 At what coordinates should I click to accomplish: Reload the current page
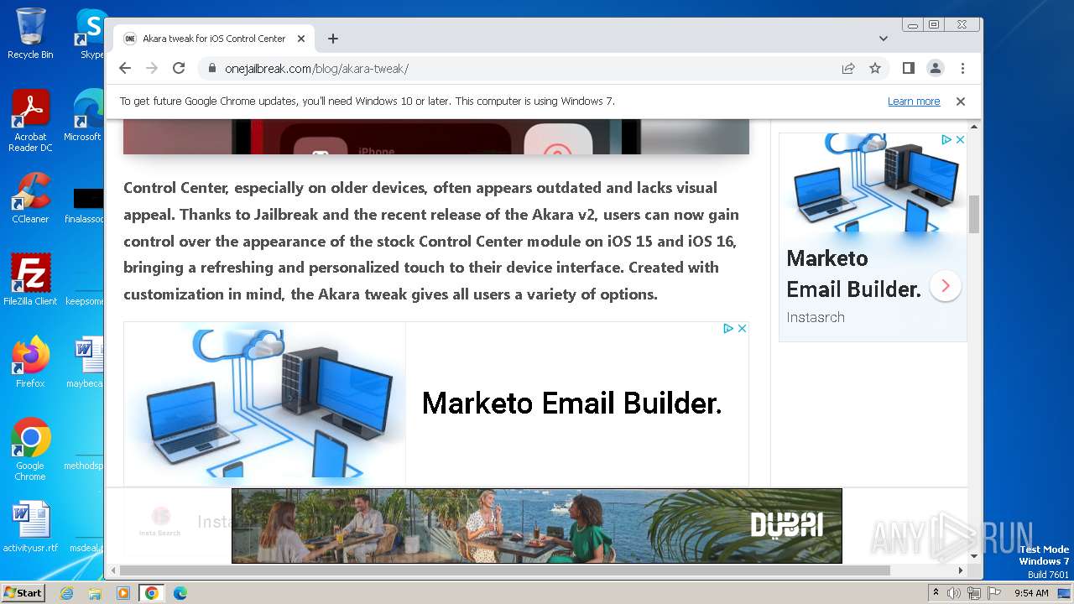click(x=179, y=68)
